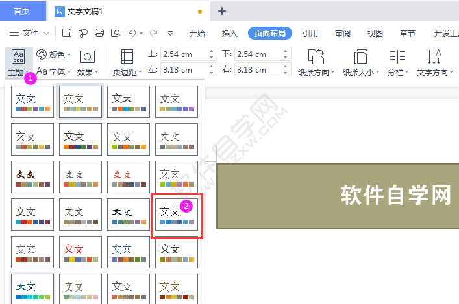Select the third theme in the second row

(129, 139)
